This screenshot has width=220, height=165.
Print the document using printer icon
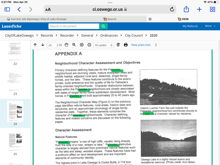coord(126,45)
